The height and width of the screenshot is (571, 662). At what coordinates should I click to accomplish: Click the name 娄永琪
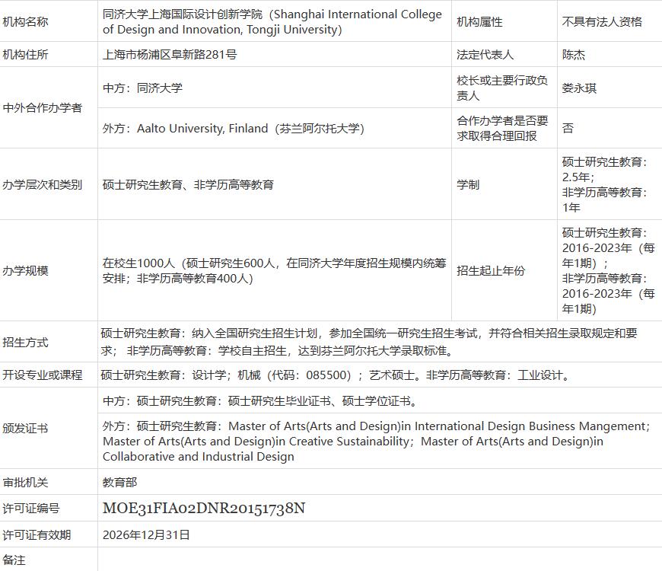pyautogui.click(x=579, y=88)
